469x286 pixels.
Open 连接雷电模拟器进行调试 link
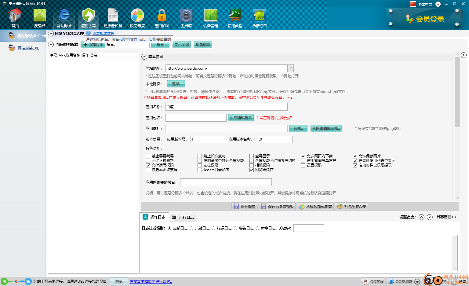pos(151,282)
